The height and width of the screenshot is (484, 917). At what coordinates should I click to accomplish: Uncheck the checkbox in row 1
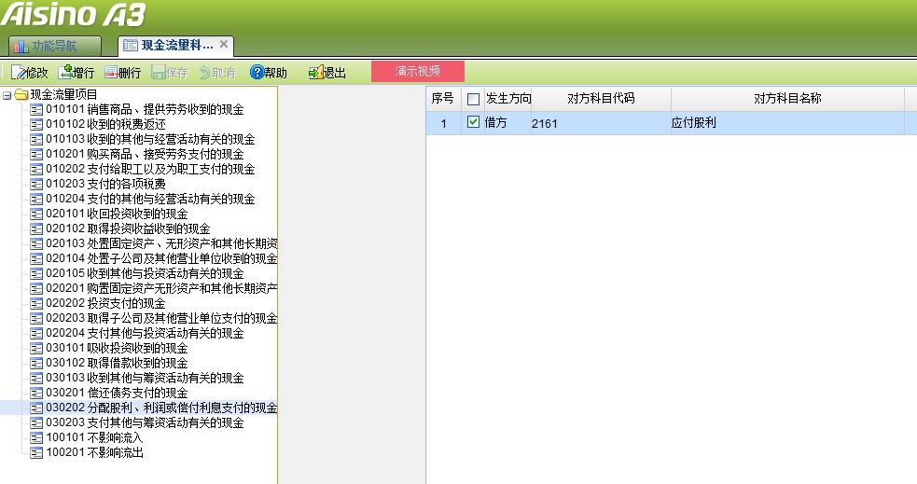coord(473,122)
